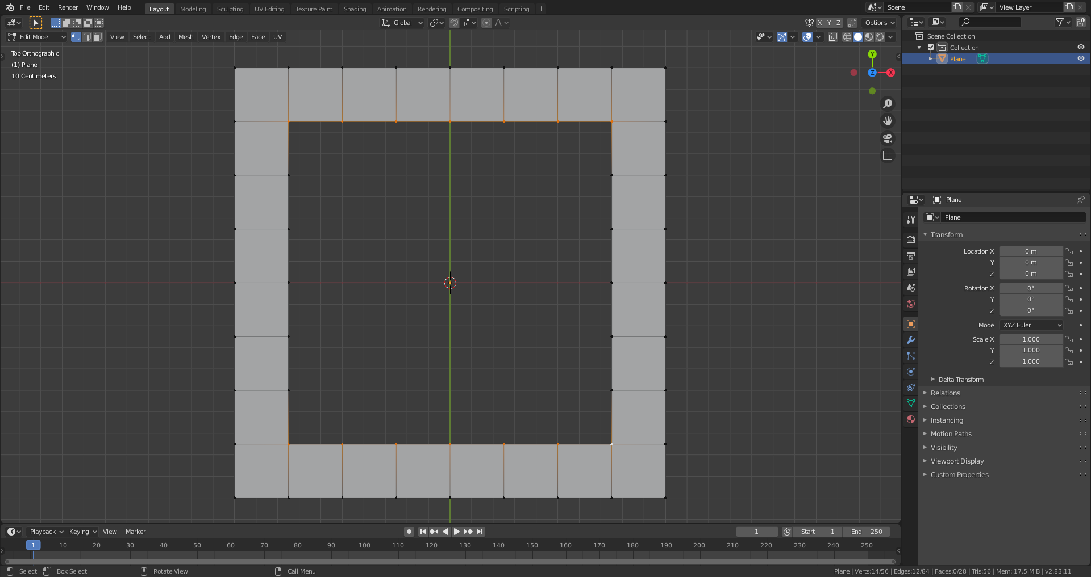This screenshot has height=577, width=1091.
Task: Click the Location X value field
Action: [1031, 251]
